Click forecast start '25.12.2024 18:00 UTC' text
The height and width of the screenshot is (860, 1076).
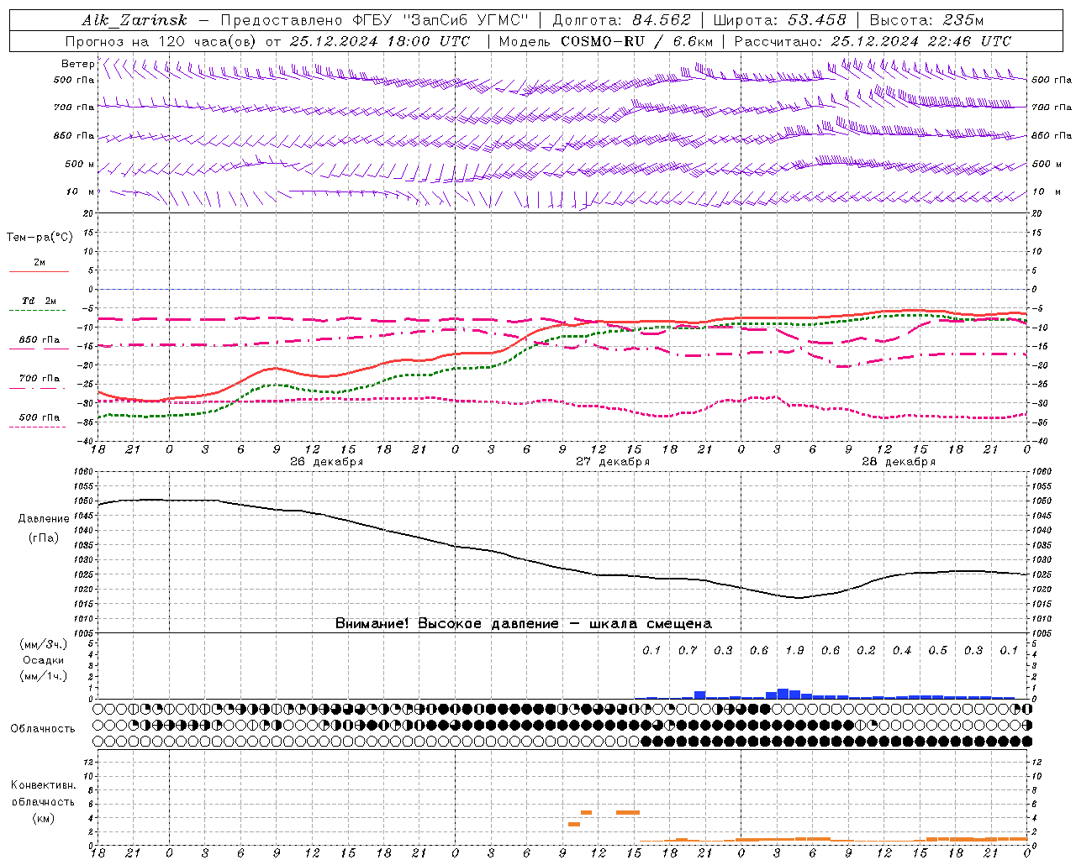coord(380,41)
